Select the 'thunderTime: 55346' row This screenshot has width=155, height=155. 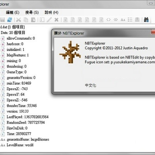click(x=22, y=106)
